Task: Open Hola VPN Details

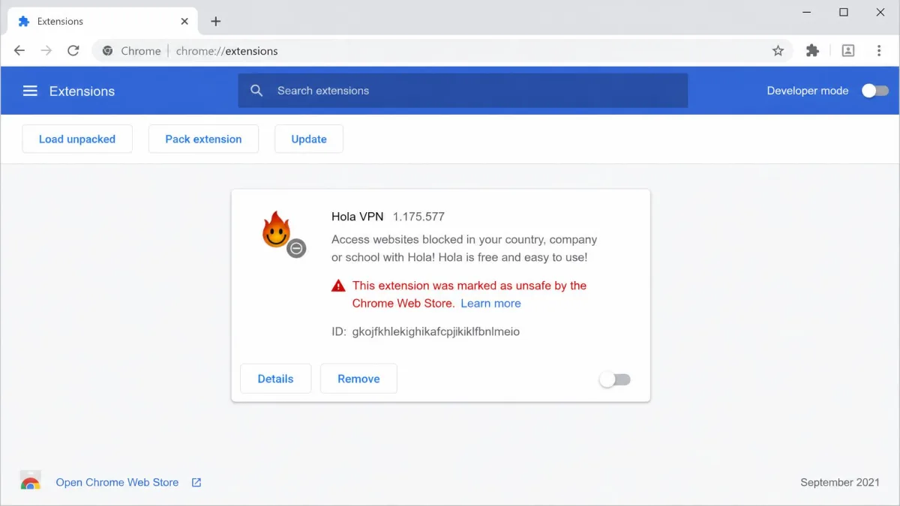Action: coord(275,379)
